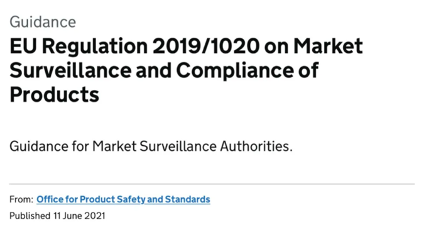424x230 pixels.
Task: Select "2019/1020" in the page heading
Action: (x=206, y=46)
